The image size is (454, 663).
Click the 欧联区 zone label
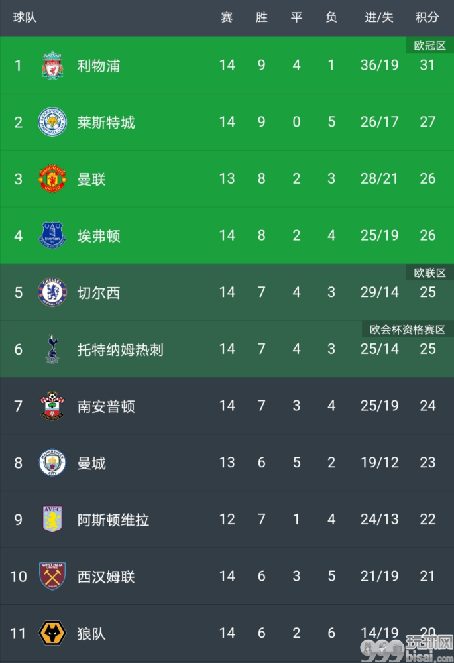pos(430,272)
